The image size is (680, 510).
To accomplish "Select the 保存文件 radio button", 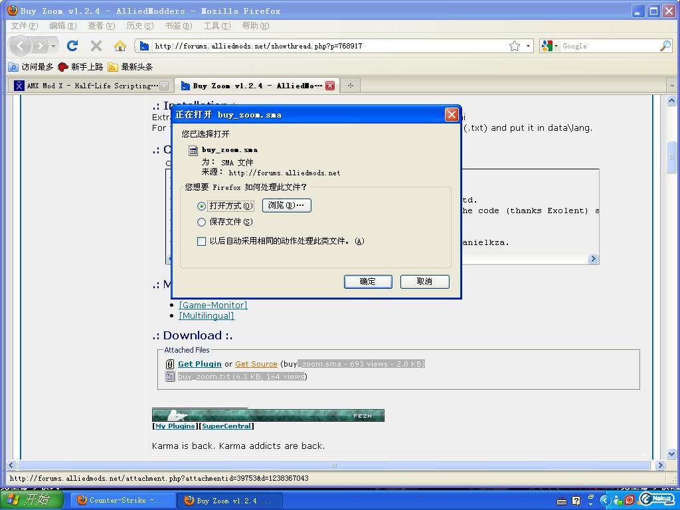I will coord(202,222).
